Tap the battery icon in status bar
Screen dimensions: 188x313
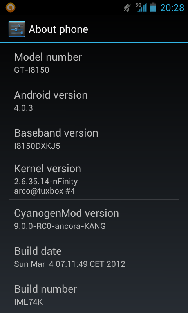click(x=153, y=7)
